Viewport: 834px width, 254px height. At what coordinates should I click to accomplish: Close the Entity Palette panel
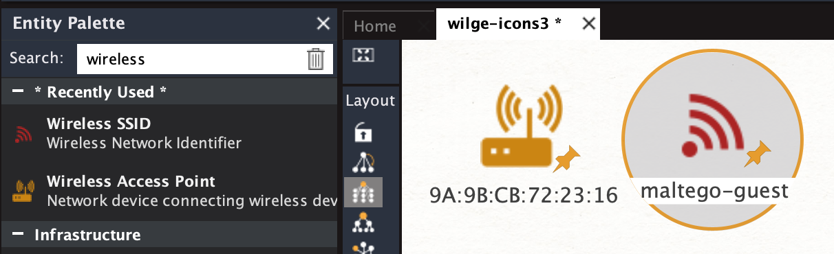[323, 23]
